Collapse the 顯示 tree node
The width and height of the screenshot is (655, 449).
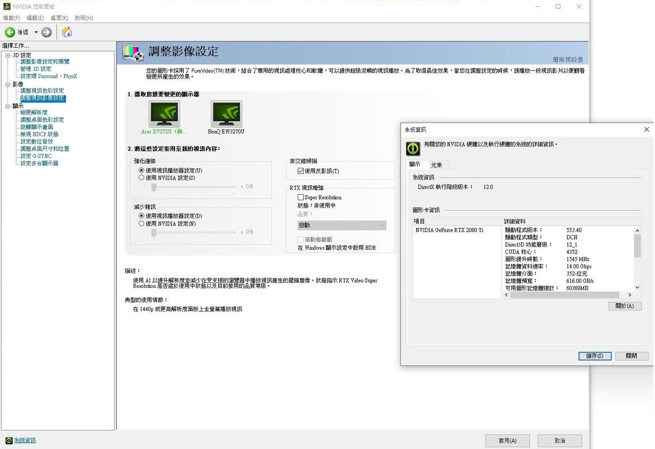7,106
